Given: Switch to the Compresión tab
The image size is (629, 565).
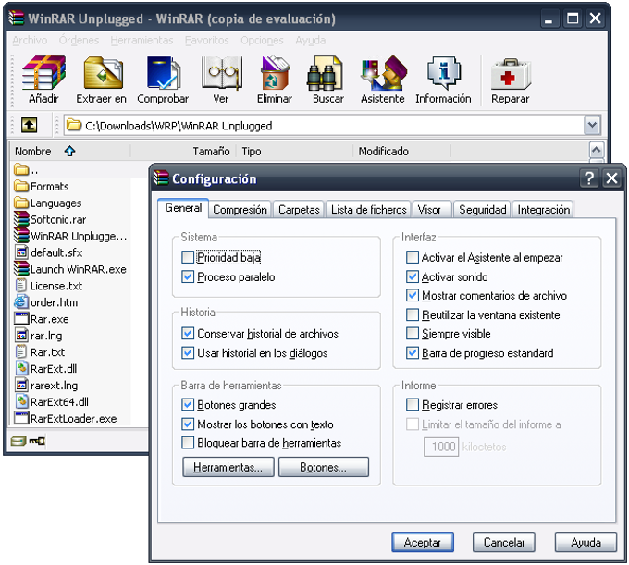Looking at the screenshot, I should [240, 210].
